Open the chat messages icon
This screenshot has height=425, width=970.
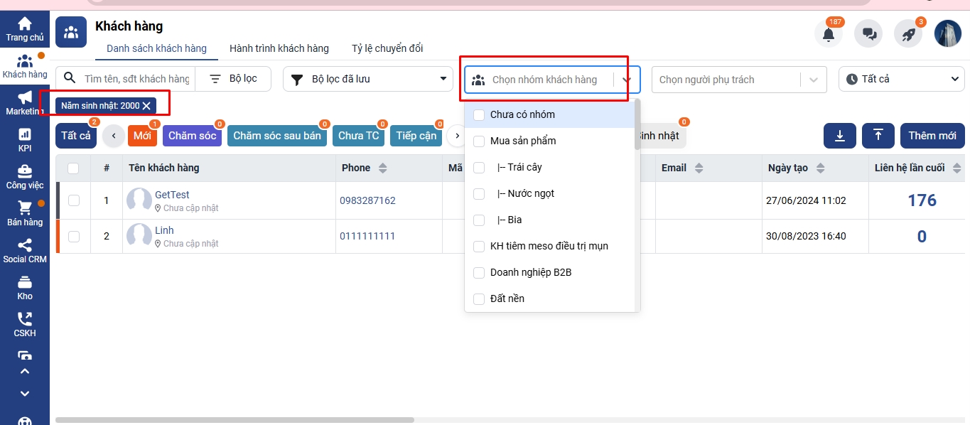(868, 34)
